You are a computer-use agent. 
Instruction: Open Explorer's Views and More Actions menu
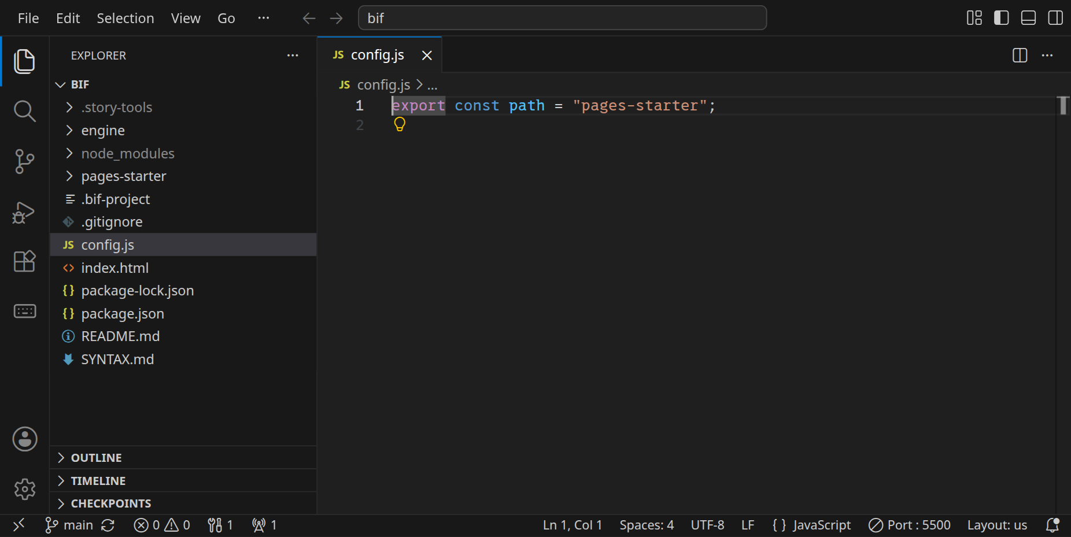tap(293, 55)
